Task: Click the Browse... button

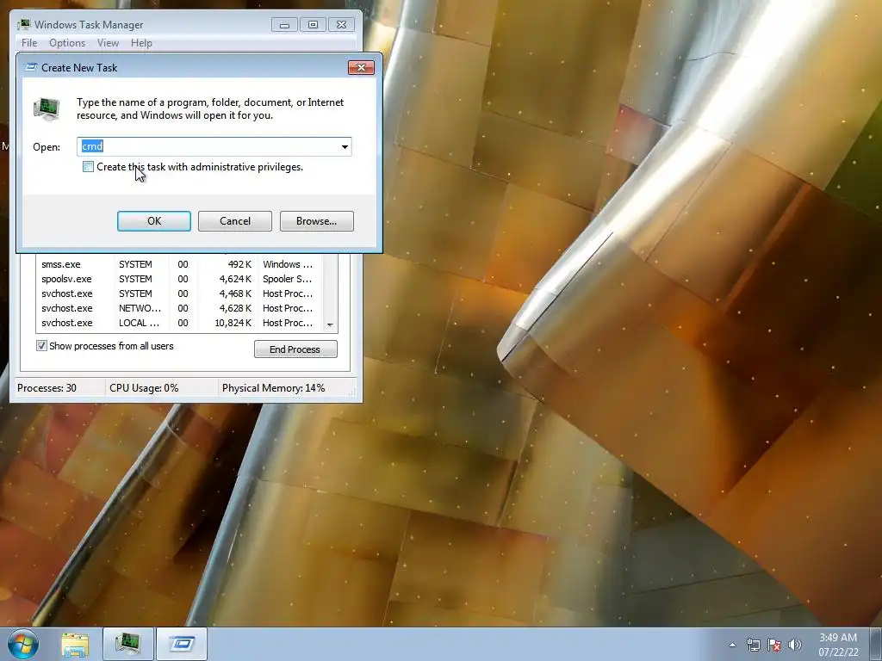Action: (317, 221)
